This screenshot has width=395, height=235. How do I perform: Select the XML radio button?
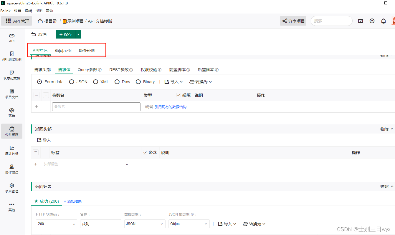coord(95,82)
